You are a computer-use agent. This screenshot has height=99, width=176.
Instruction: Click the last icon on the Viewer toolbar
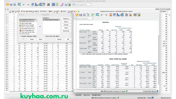pos(139,15)
